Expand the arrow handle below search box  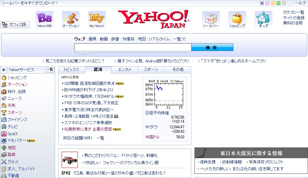click(83, 53)
